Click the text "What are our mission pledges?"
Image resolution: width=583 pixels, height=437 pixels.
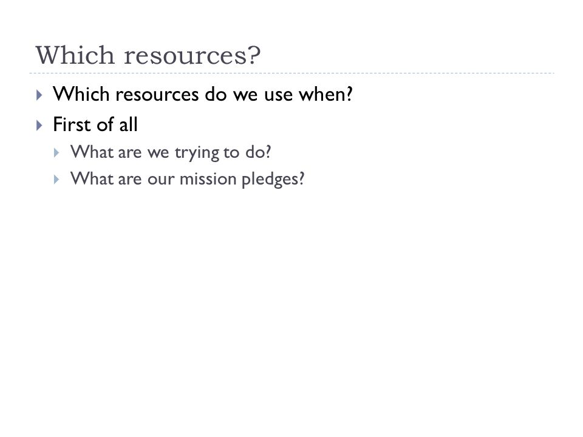click(188, 179)
